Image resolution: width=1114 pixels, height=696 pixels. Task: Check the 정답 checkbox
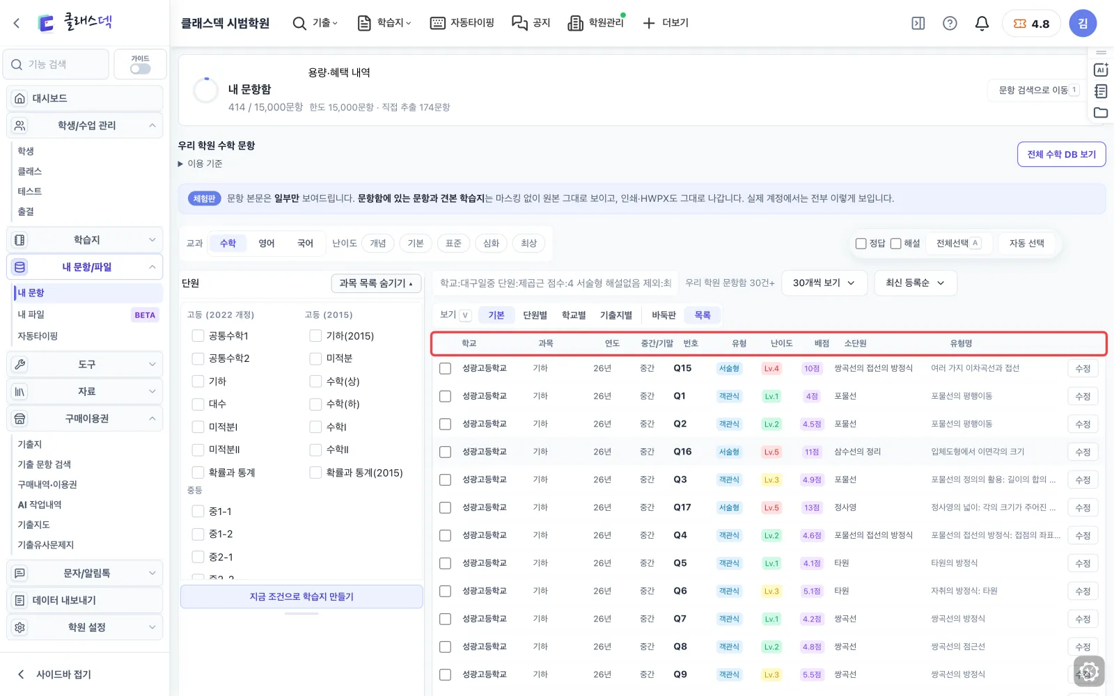tap(861, 244)
